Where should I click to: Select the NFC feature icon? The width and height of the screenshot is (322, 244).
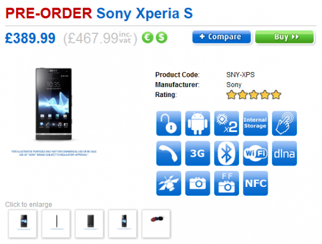255,183
